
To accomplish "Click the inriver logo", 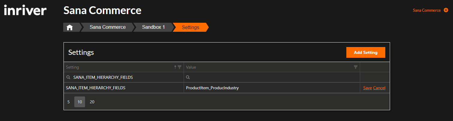I will tap(25, 10).
